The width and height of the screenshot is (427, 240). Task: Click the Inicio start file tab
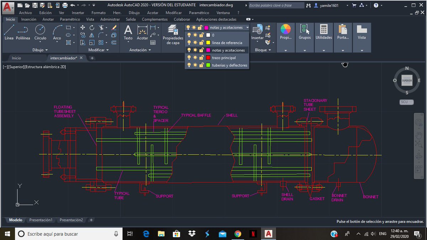(16, 58)
